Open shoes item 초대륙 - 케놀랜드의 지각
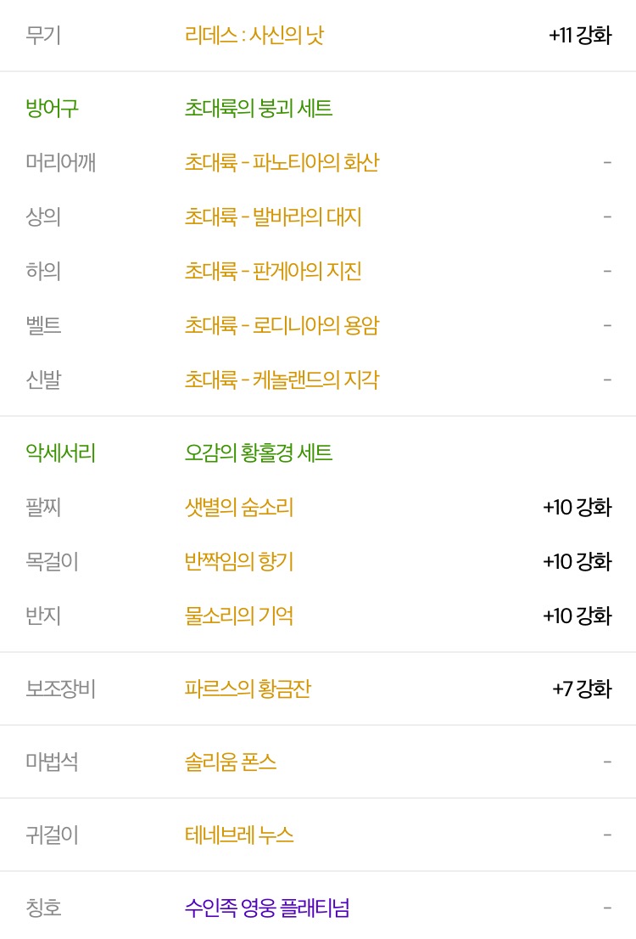 pyautogui.click(x=282, y=380)
